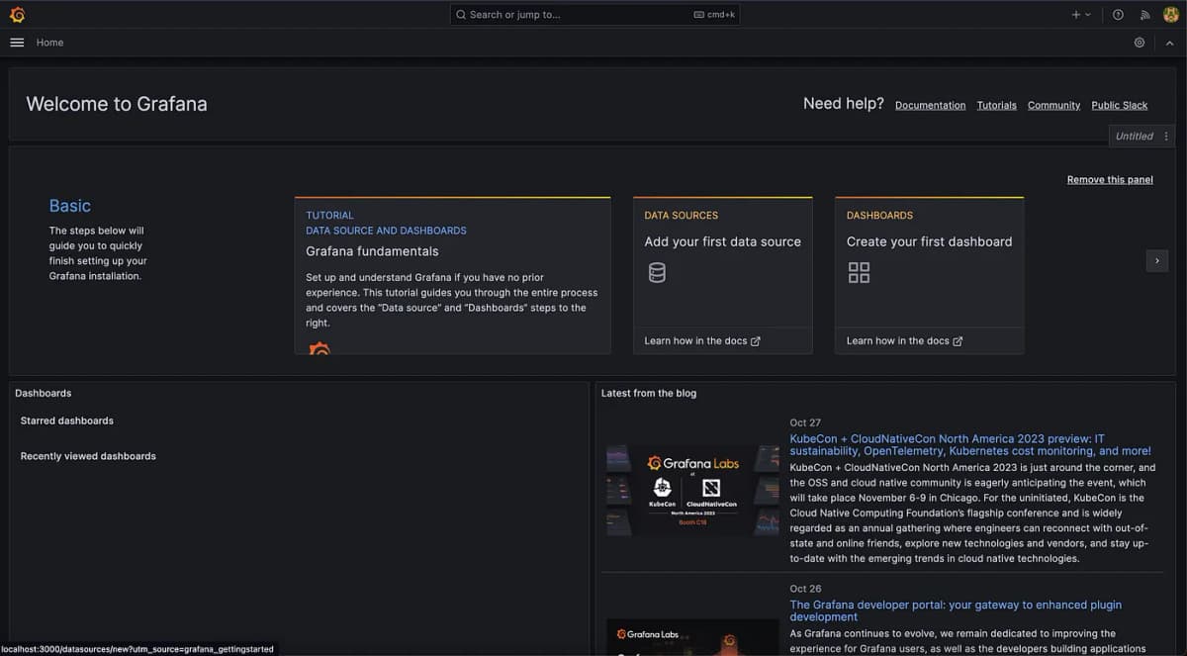This screenshot has width=1187, height=656.
Task: Open the Community link
Action: tap(1053, 105)
